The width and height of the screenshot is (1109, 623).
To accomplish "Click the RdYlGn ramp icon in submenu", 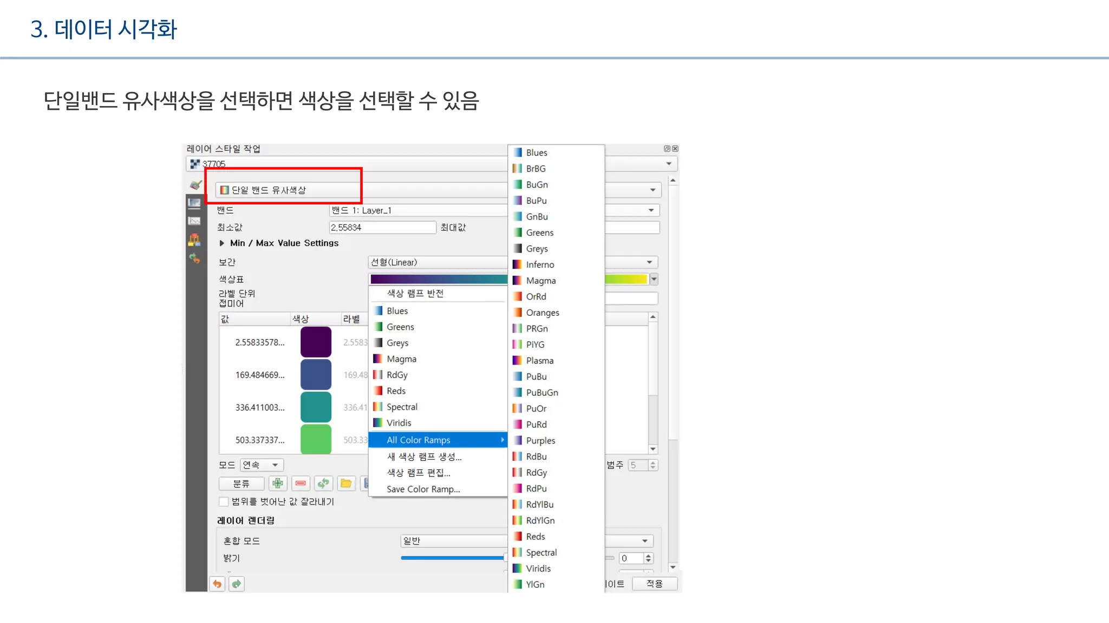I will click(517, 520).
